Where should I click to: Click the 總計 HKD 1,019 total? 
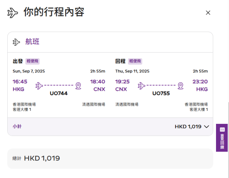(36, 158)
